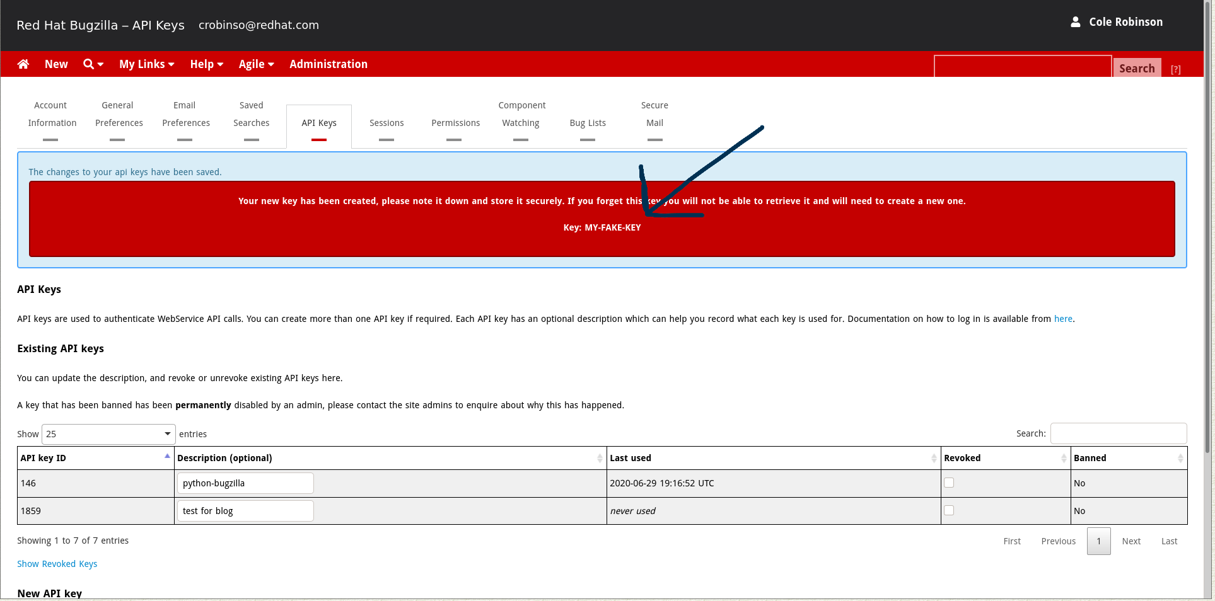Click crobinso@redhat.com in the header
Screen dimensions: 1215x601
click(x=259, y=25)
